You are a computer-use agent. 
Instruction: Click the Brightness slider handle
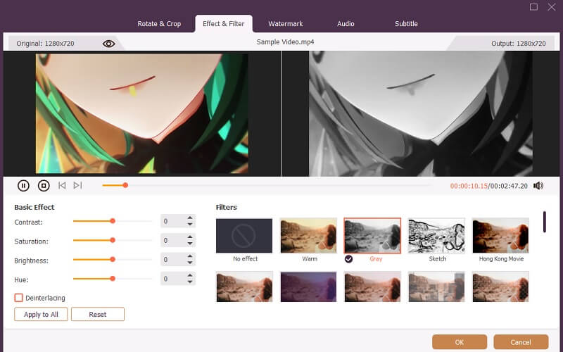pos(113,259)
